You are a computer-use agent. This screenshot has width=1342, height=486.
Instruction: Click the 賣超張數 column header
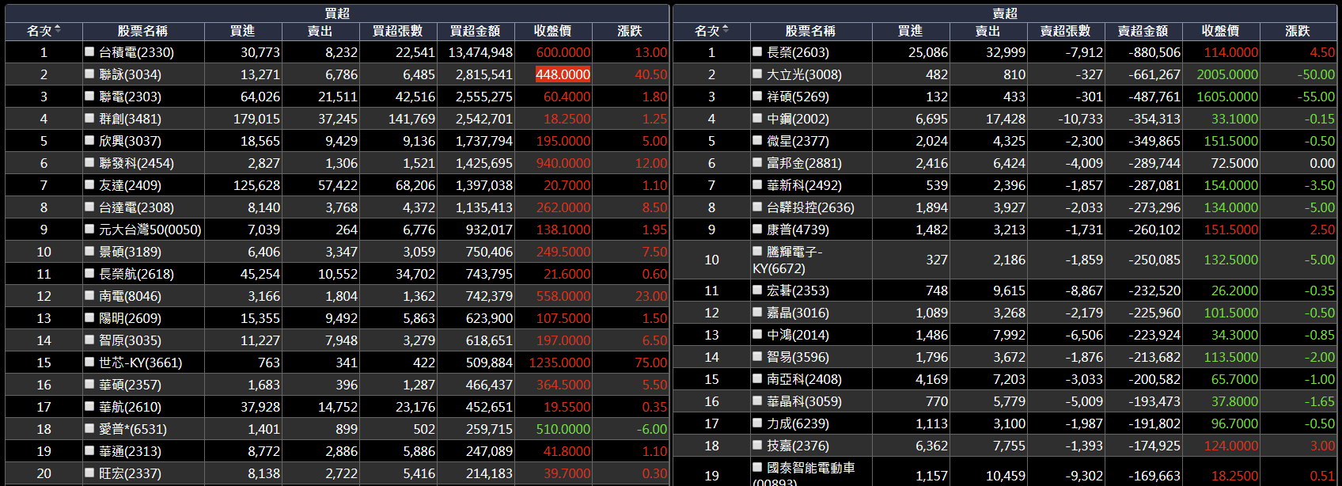tap(1066, 31)
